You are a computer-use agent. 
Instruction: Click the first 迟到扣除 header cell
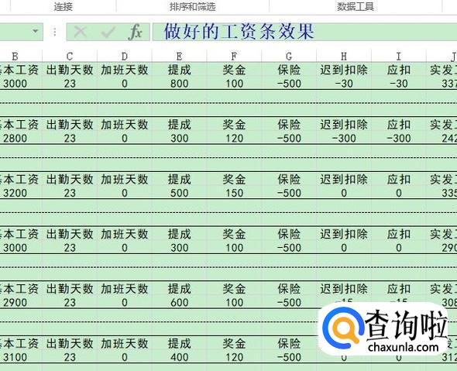point(344,70)
